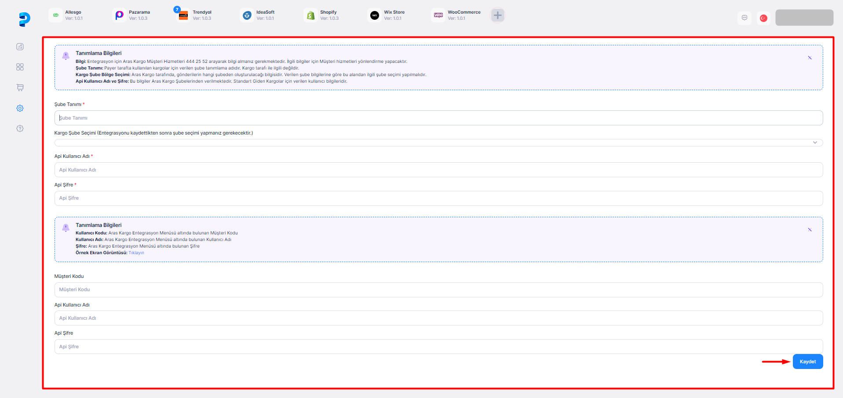843x398 pixels.
Task: Open the grid modules sidebar icon
Action: click(20, 67)
